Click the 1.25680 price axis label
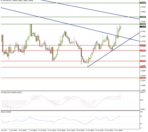The width and height of the screenshot is (148, 132). 143,71
